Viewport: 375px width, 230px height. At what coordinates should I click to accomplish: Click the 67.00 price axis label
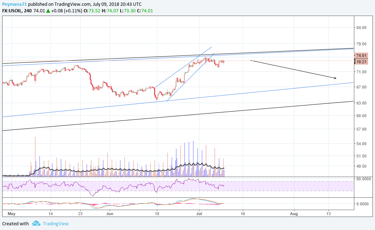(361, 87)
